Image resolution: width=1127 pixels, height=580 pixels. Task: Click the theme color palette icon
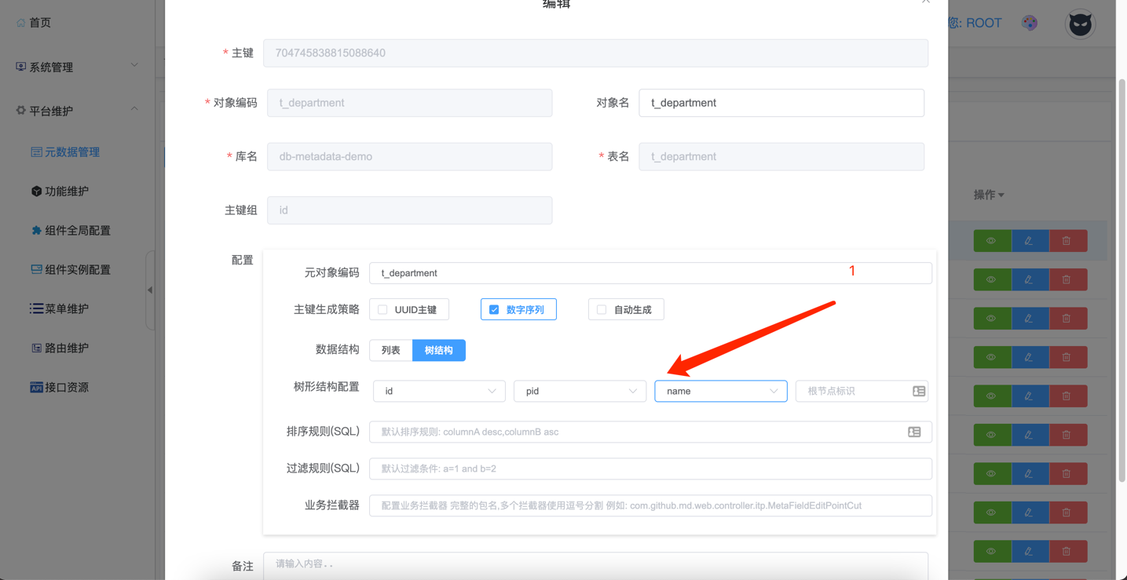click(1030, 23)
